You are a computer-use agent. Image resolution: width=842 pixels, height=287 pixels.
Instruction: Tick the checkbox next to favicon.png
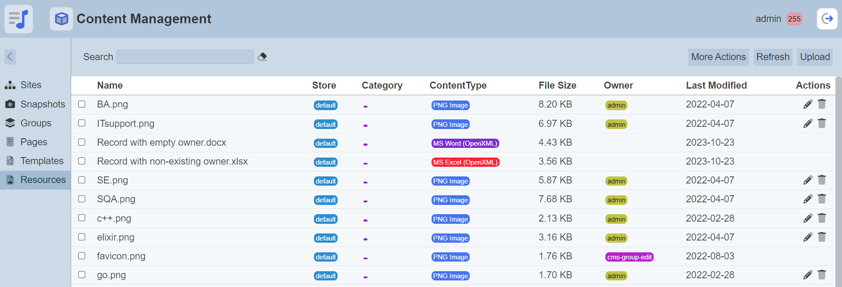tap(82, 256)
